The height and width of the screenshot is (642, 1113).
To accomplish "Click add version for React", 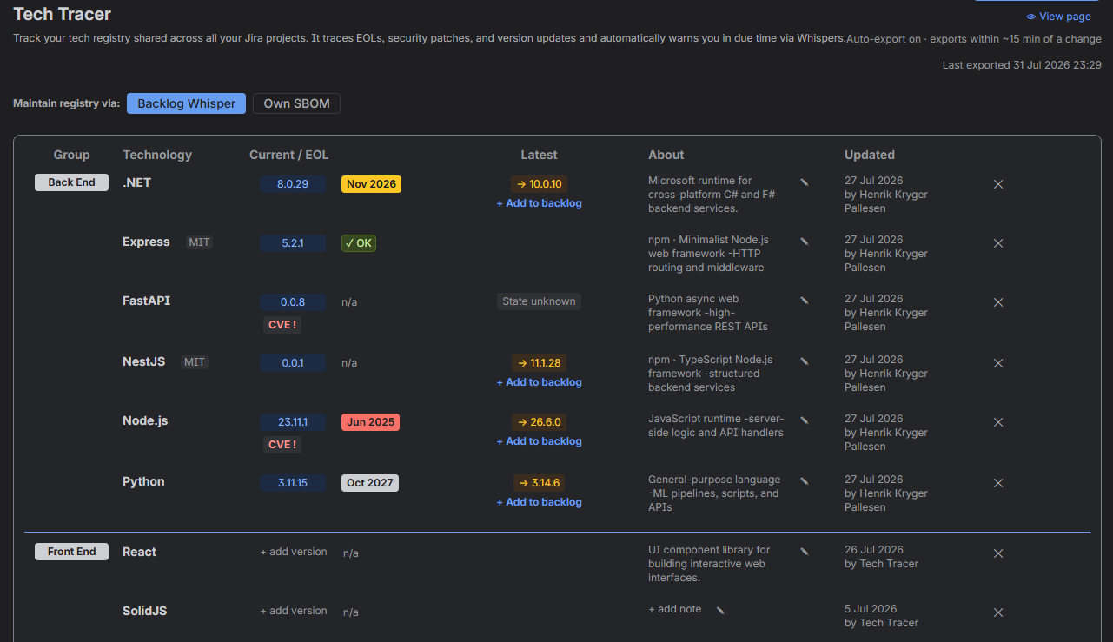I will tap(294, 552).
